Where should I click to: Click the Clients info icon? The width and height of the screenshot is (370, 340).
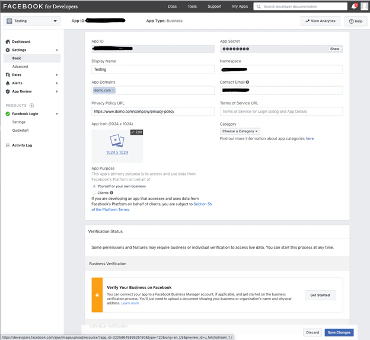click(111, 193)
